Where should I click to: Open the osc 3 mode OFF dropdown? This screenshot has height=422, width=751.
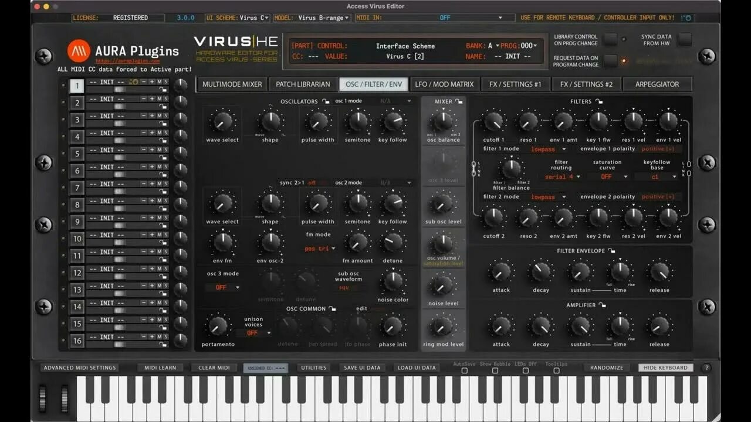(224, 287)
